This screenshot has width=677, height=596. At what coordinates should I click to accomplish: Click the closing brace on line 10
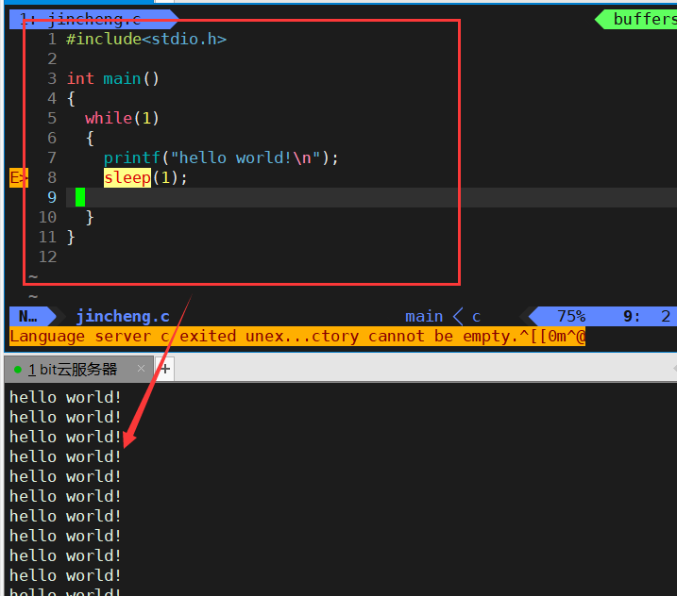point(90,217)
